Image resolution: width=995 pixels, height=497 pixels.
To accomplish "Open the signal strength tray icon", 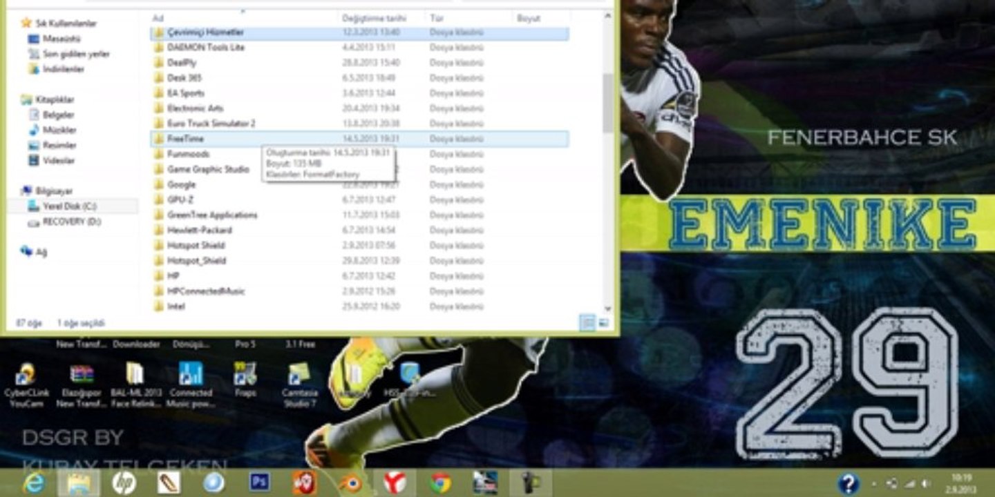I will (909, 483).
